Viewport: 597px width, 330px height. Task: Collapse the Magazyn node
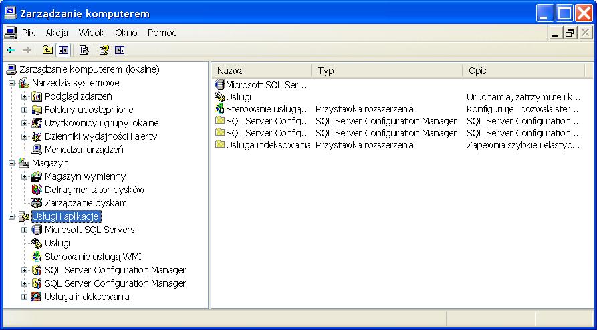11,163
